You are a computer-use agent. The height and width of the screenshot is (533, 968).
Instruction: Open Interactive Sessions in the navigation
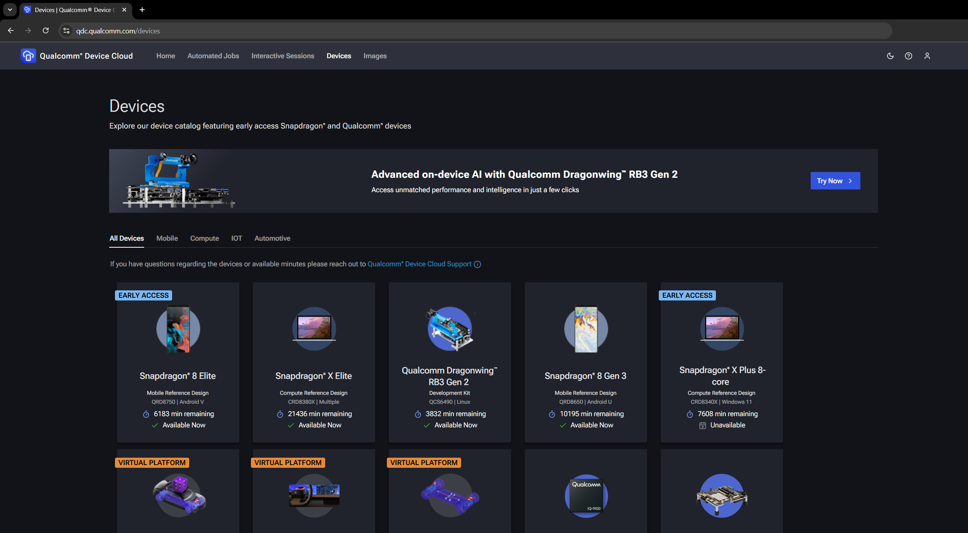pyautogui.click(x=283, y=56)
